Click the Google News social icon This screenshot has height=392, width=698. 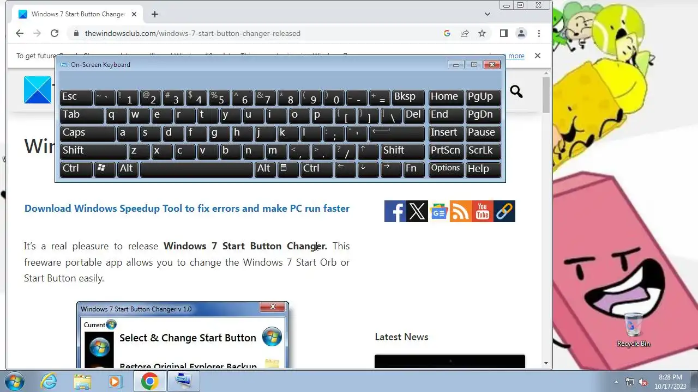click(x=439, y=211)
